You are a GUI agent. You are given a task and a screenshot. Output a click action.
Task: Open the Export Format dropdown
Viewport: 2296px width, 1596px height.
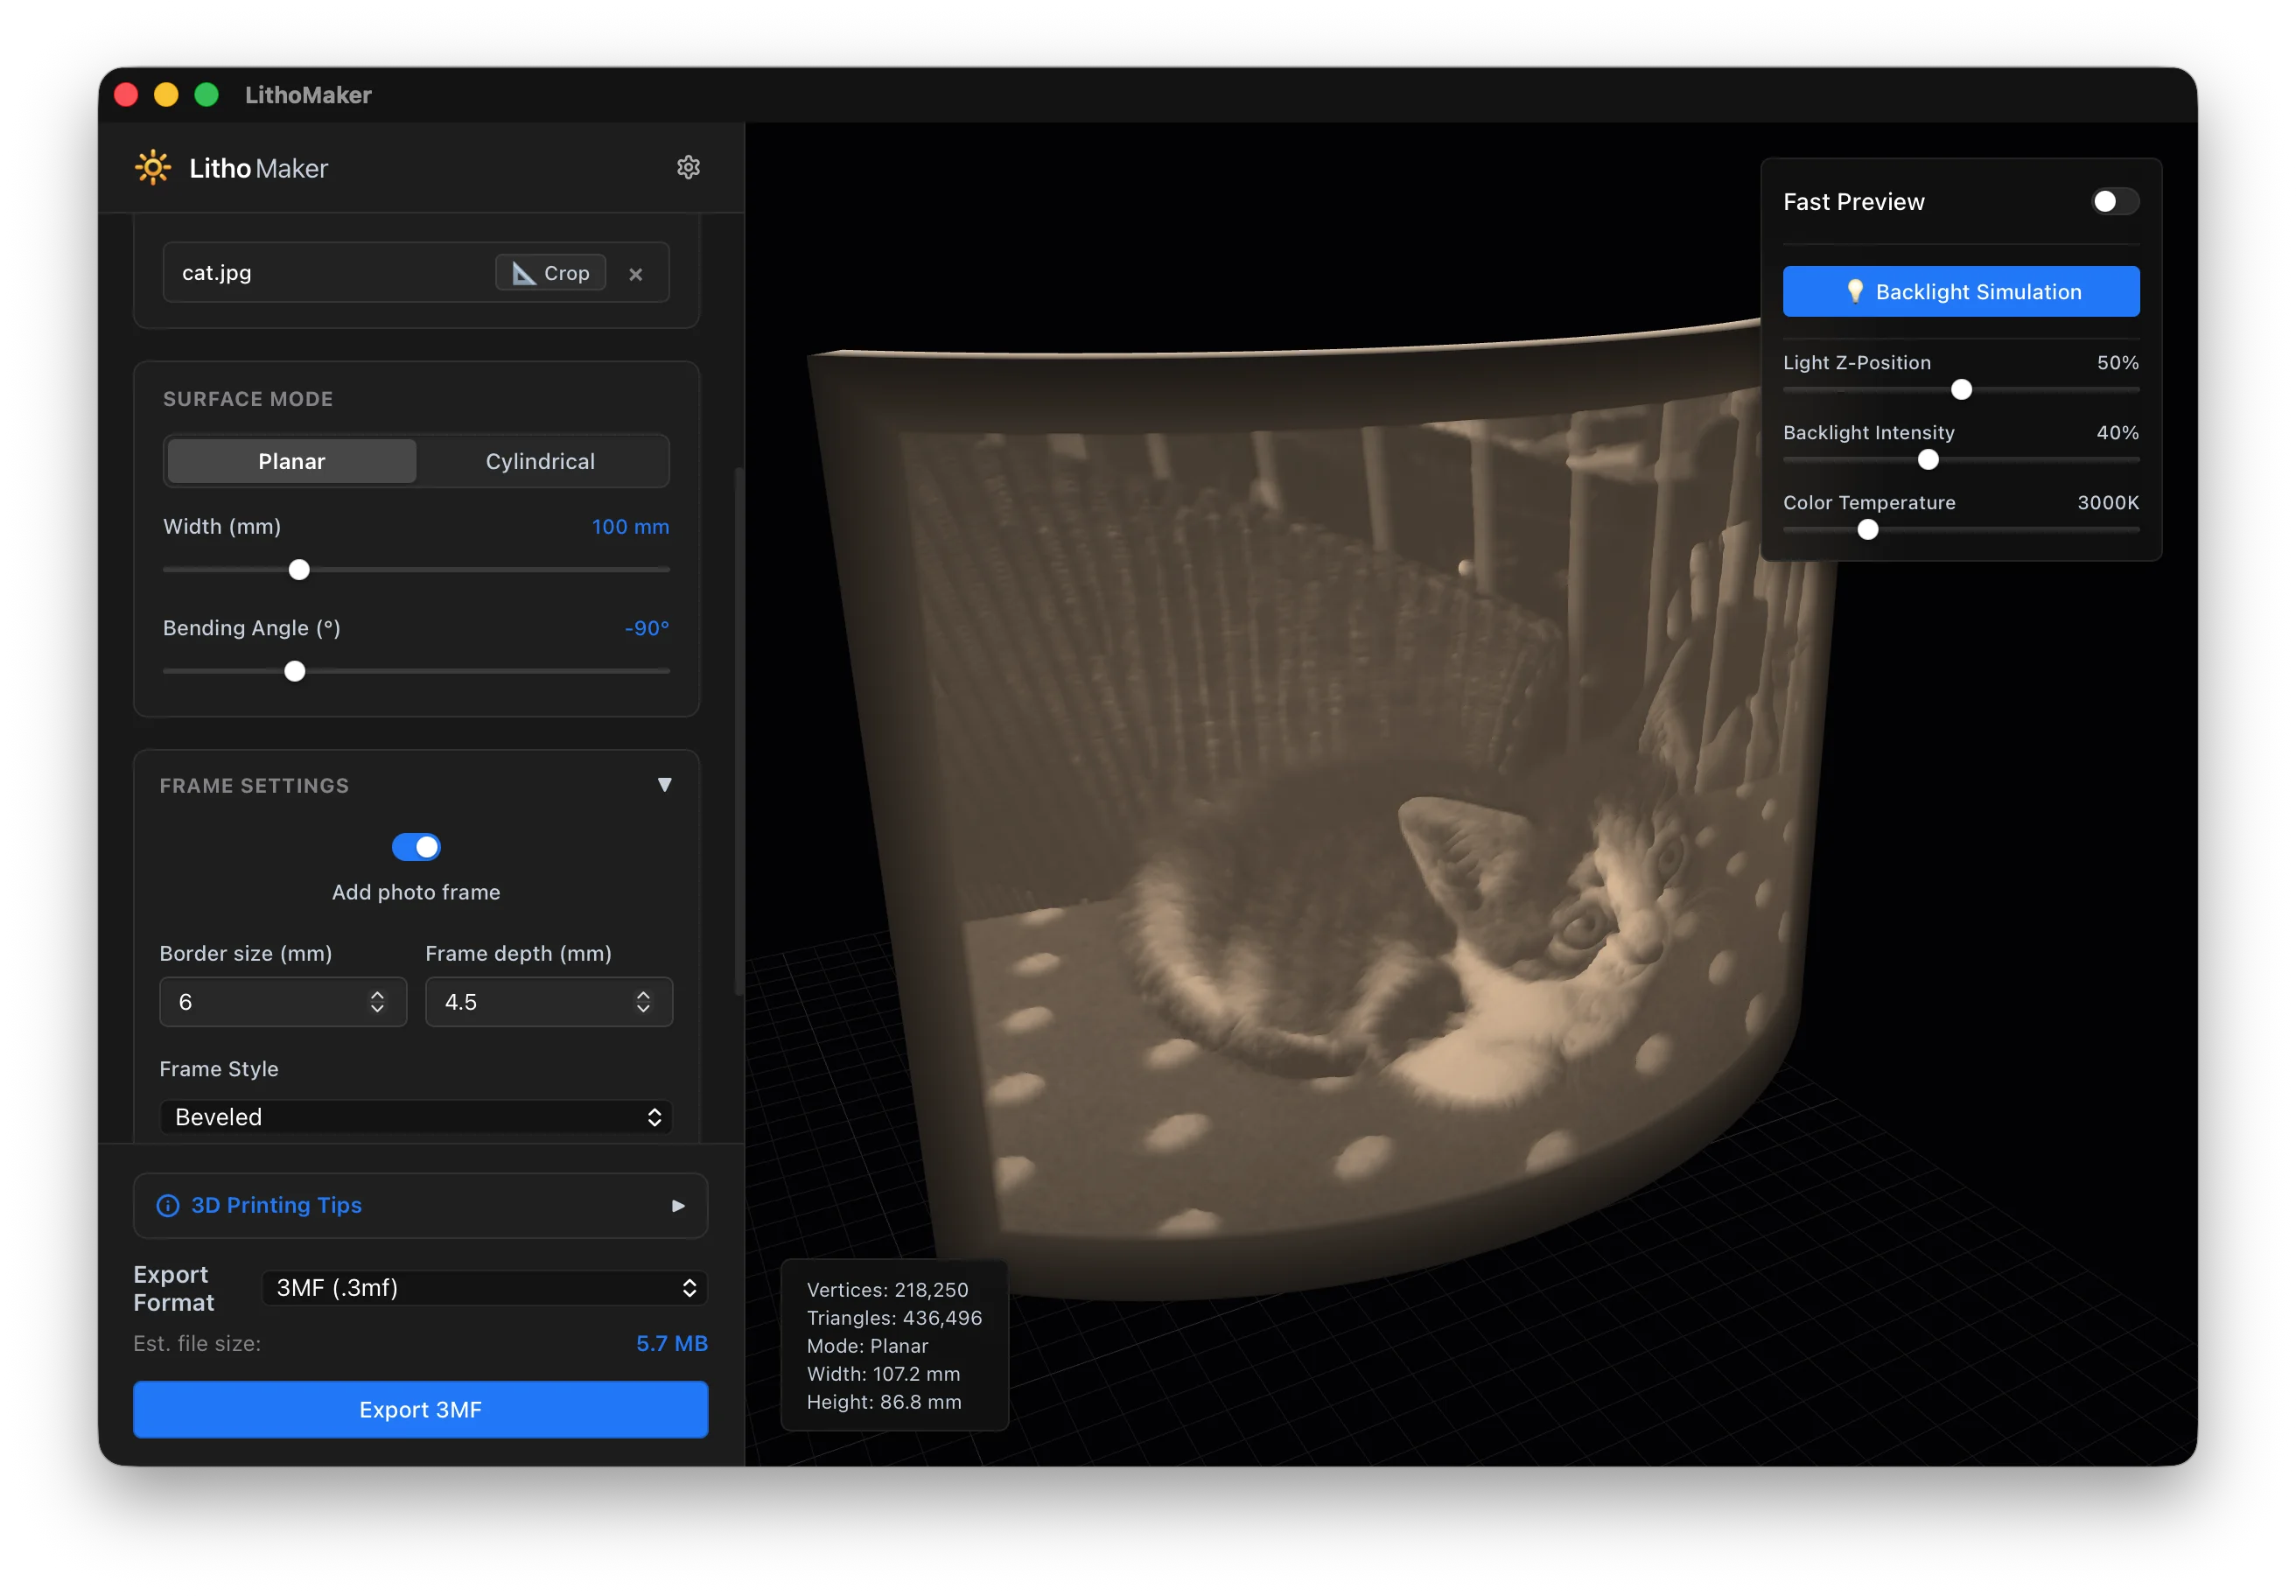click(485, 1288)
